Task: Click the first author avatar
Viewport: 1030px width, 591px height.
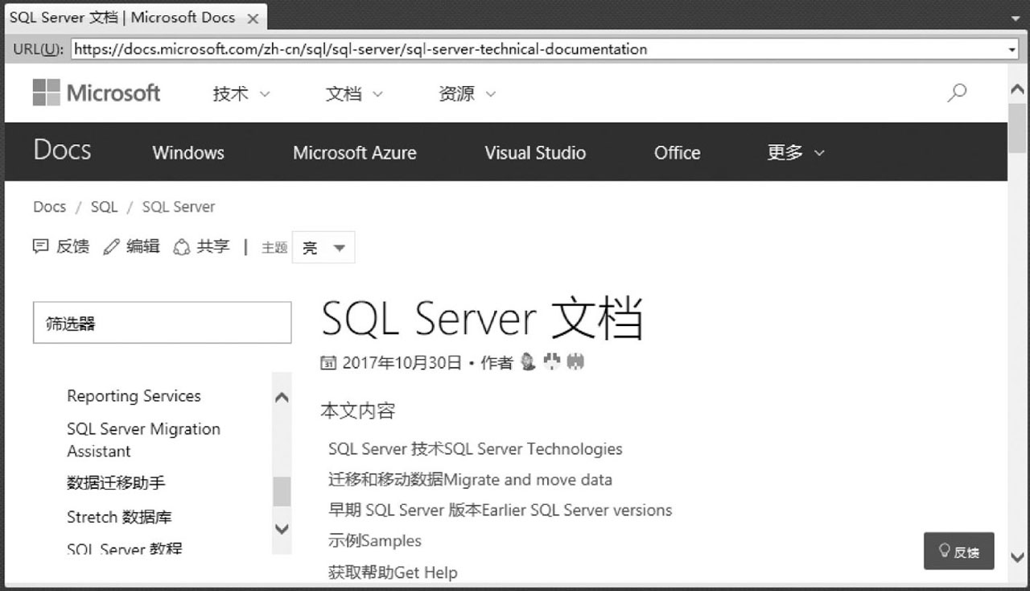Action: 528,362
